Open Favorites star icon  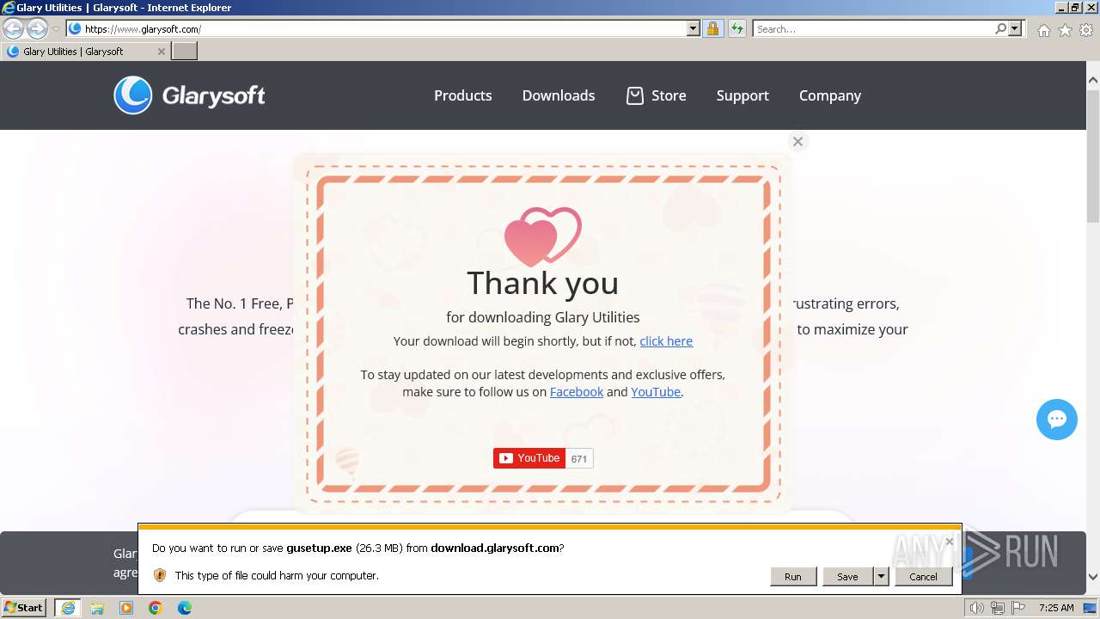(1065, 30)
